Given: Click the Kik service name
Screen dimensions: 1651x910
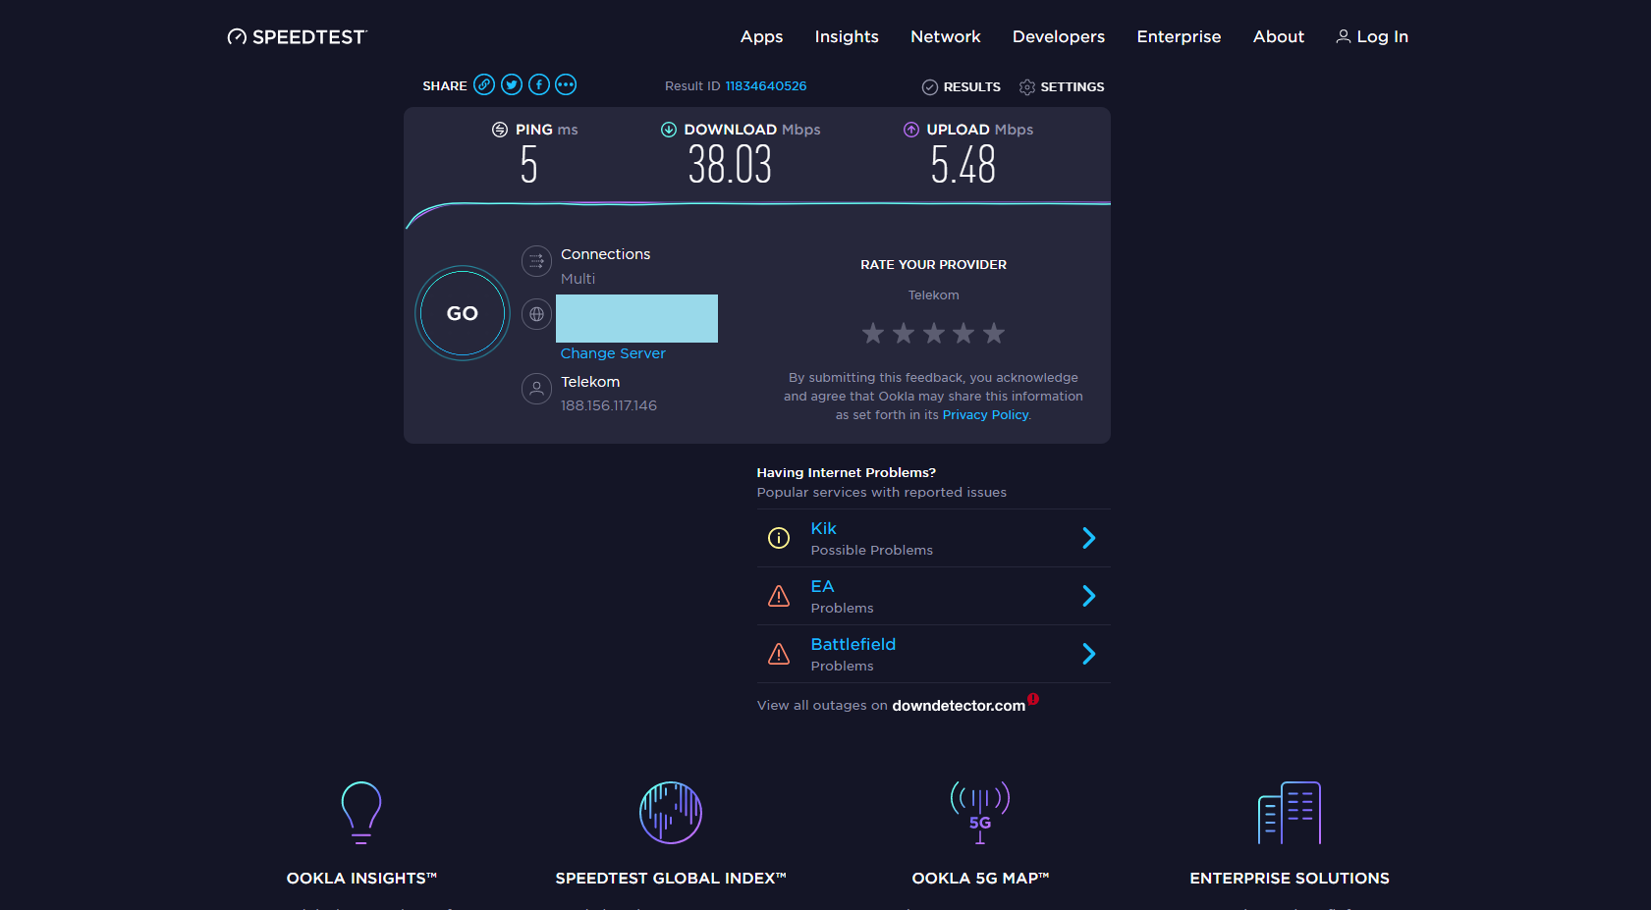Looking at the screenshot, I should [x=823, y=528].
